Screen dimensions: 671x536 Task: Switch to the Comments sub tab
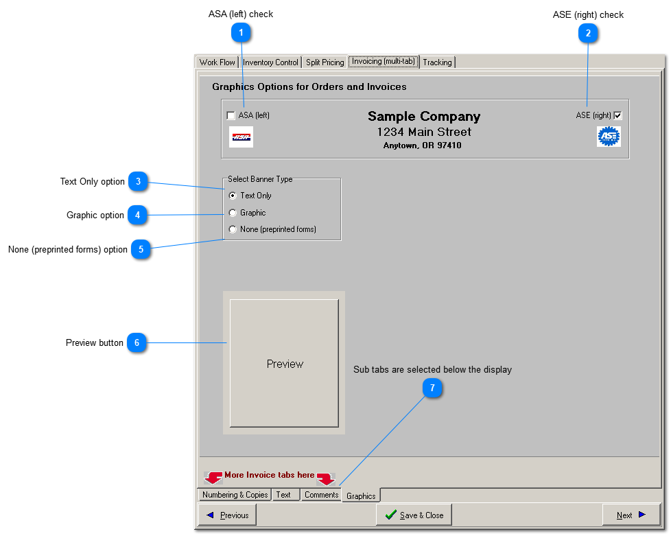point(321,495)
